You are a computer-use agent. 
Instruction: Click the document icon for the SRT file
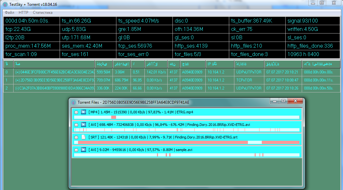click(83, 137)
